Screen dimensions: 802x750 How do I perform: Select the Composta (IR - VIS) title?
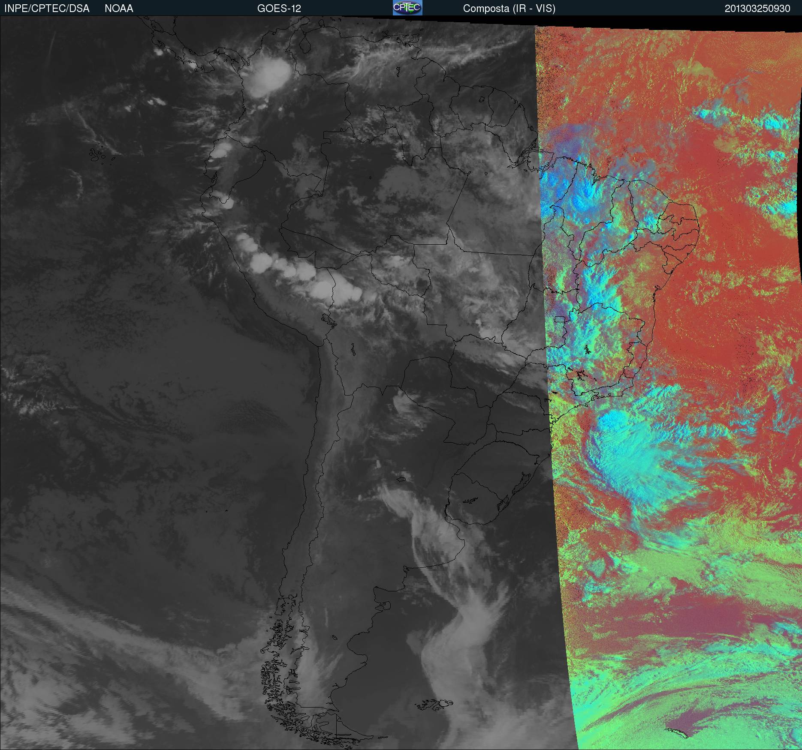tap(509, 9)
